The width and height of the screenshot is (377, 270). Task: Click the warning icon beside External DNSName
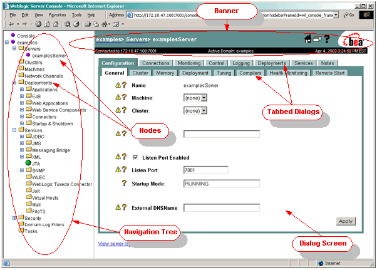118,207
